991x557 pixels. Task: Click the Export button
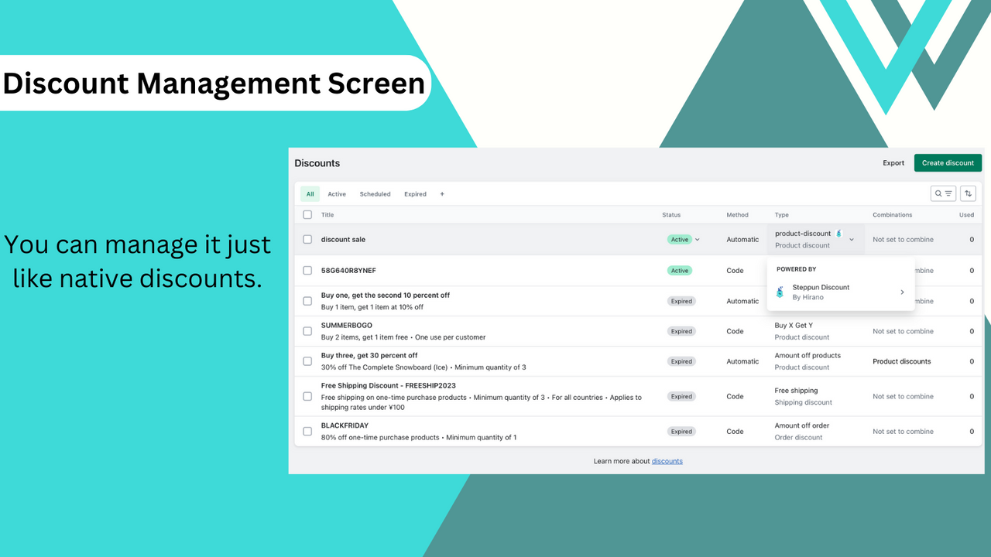point(893,162)
